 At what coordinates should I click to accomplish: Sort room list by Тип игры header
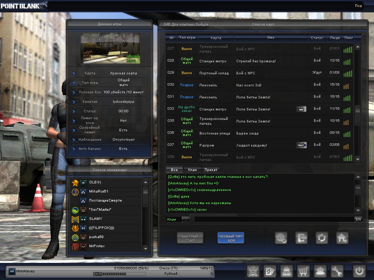[187, 38]
